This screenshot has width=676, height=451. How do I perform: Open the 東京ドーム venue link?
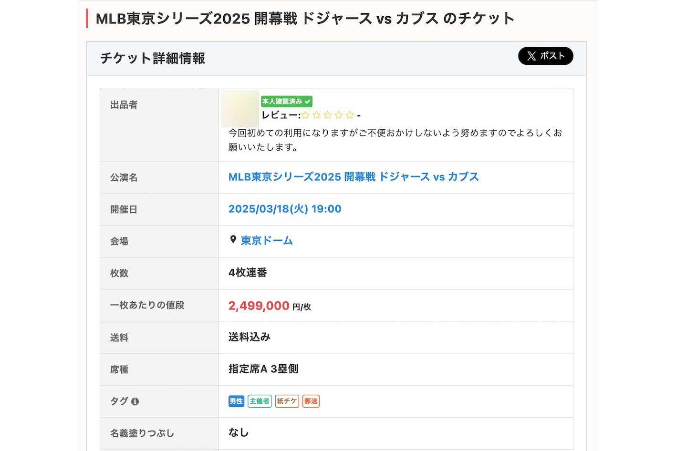pyautogui.click(x=266, y=241)
